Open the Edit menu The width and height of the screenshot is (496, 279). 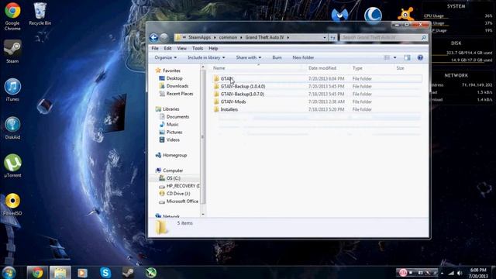[167, 48]
